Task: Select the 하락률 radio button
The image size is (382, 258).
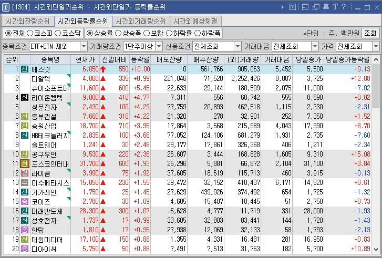Action: (x=169, y=33)
